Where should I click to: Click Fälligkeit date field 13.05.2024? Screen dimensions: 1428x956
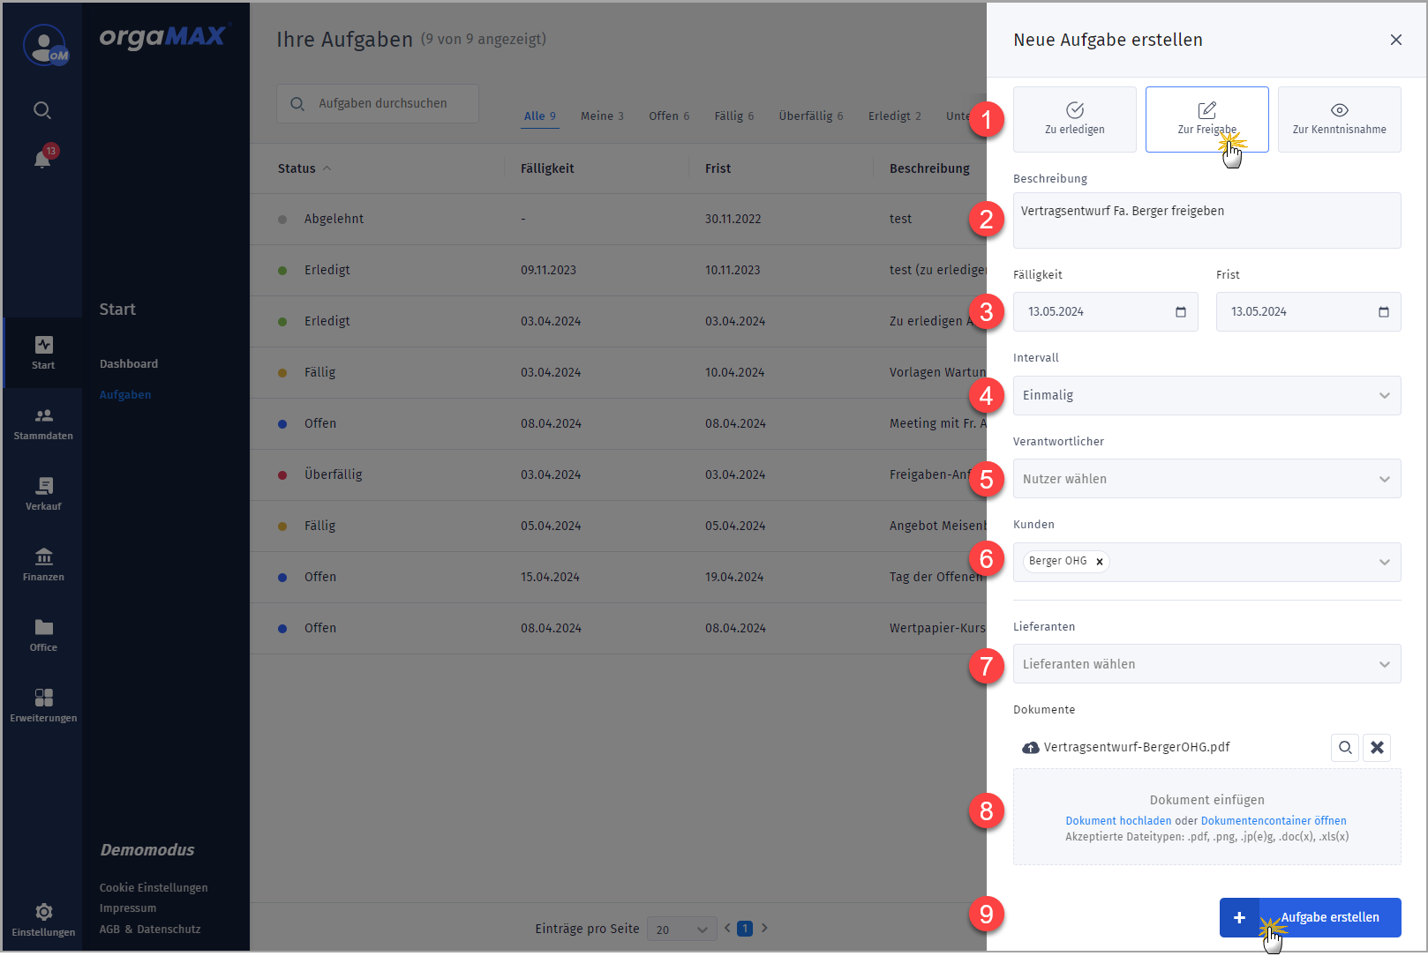click(x=1106, y=311)
